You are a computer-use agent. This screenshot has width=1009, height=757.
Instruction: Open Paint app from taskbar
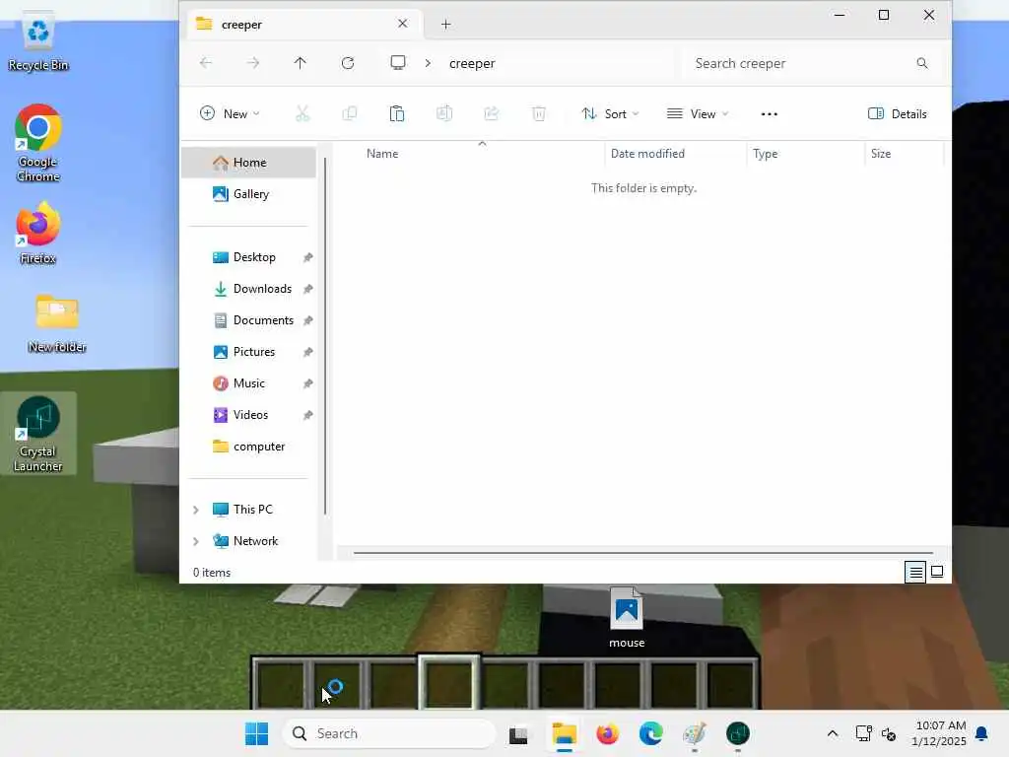[x=695, y=733]
